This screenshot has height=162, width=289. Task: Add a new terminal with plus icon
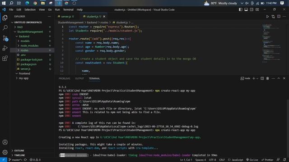254,78
